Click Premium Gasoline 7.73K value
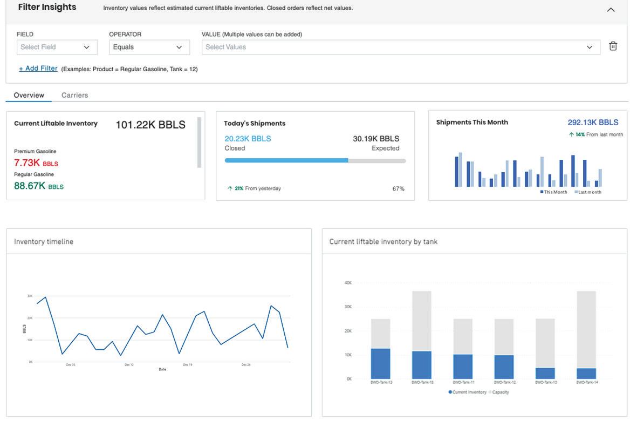The image size is (637, 427). (x=36, y=163)
